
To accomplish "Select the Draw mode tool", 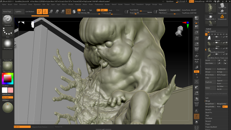I will pos(45,12).
